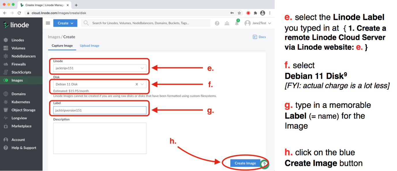Click the browser forward arrow
This screenshot has width=397, height=171.
(12, 13)
